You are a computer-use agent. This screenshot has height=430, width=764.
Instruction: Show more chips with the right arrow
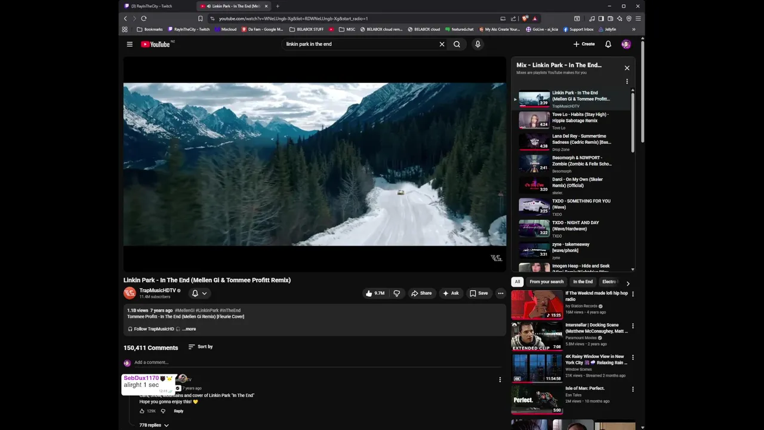click(627, 283)
